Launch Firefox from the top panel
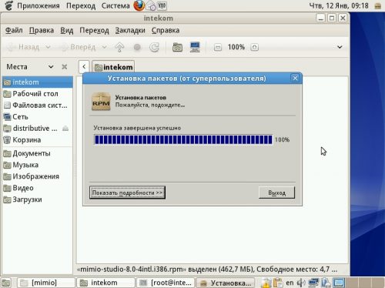The image size is (385, 288). 139,5
